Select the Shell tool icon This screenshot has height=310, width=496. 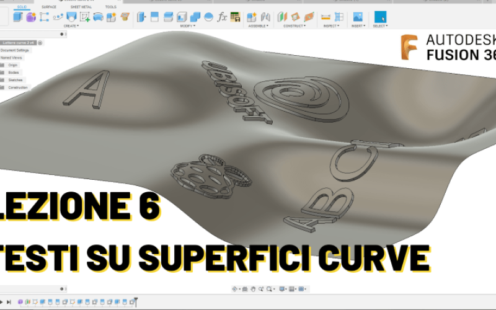coord(182,17)
